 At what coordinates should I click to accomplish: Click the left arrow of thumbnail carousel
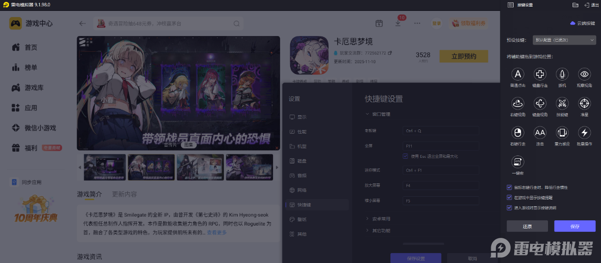click(x=80, y=167)
